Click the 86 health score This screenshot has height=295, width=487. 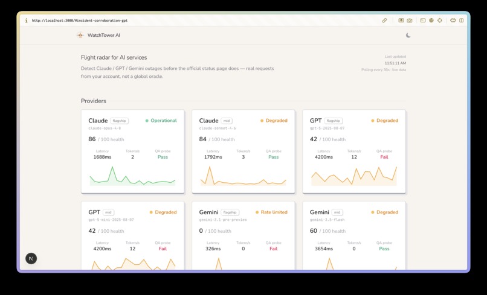pyautogui.click(x=92, y=139)
